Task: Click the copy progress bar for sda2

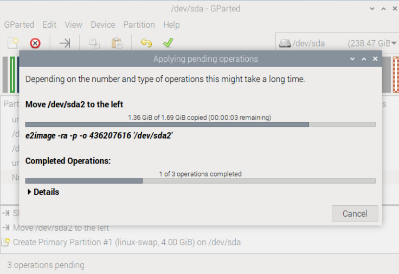Action: [x=201, y=125]
